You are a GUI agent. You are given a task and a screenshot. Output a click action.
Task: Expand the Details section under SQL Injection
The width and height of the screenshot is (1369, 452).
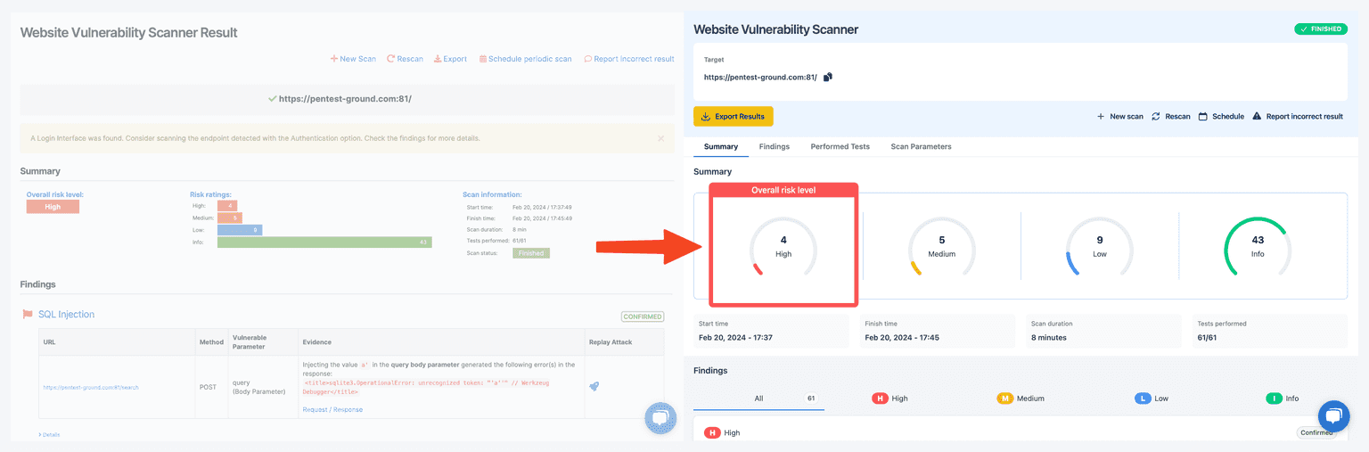[52, 434]
